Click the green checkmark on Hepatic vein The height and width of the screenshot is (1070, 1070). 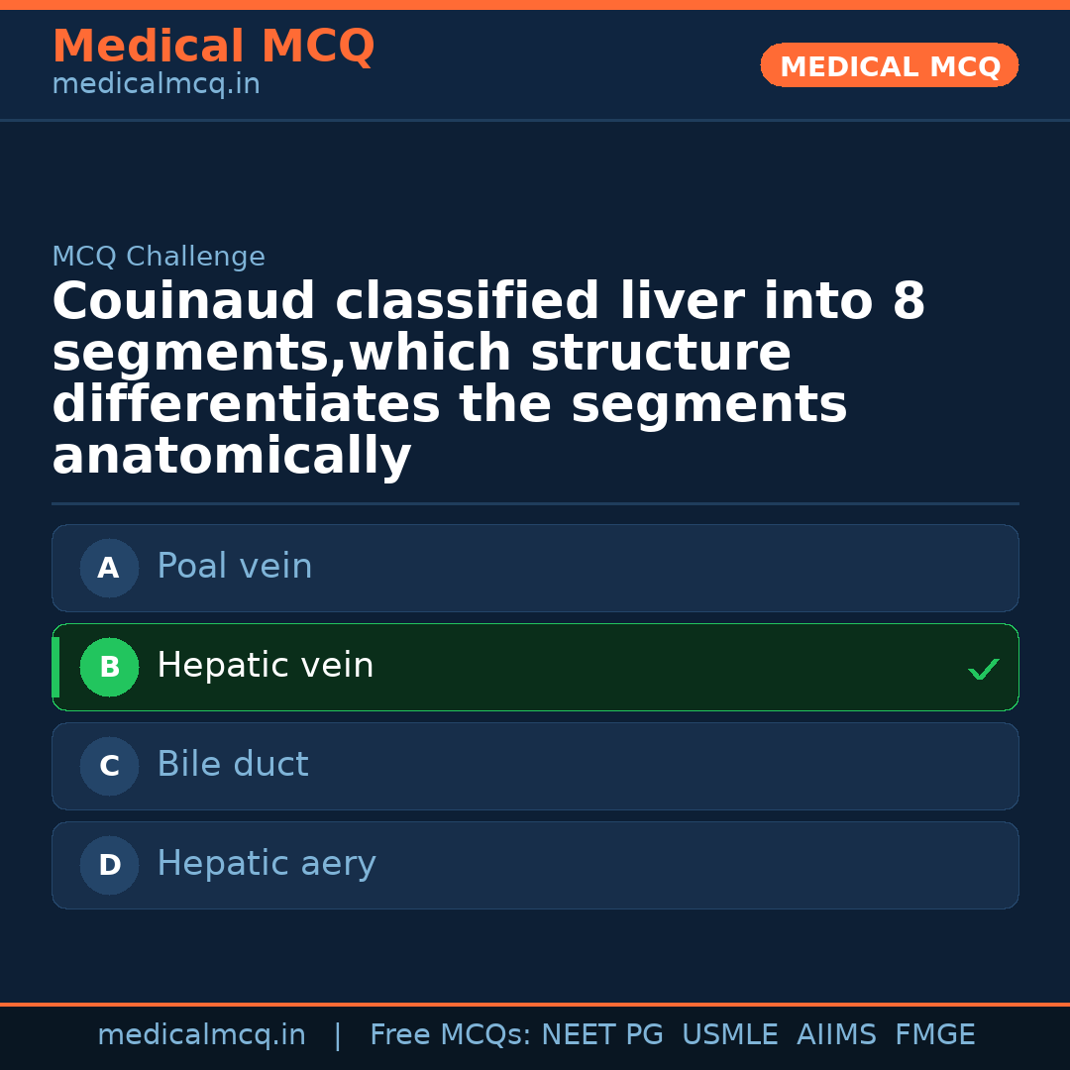tap(983, 670)
